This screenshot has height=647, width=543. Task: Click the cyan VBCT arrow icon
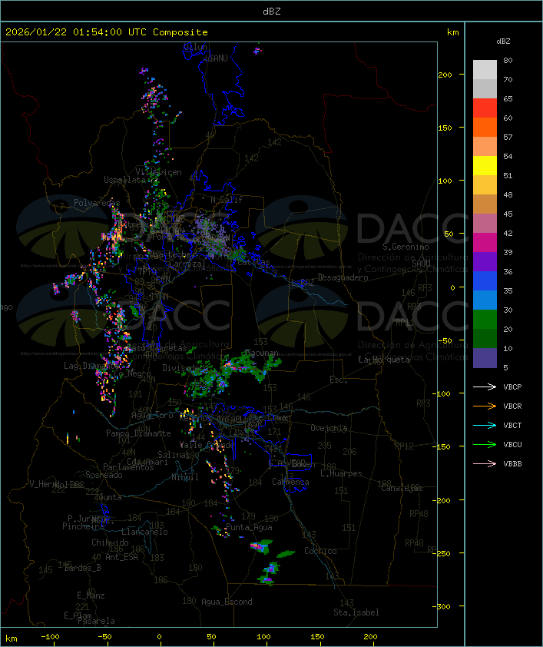[485, 425]
